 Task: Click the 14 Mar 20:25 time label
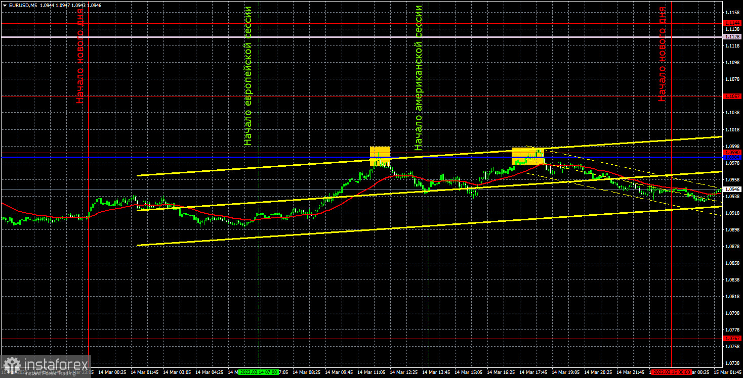pos(598,372)
